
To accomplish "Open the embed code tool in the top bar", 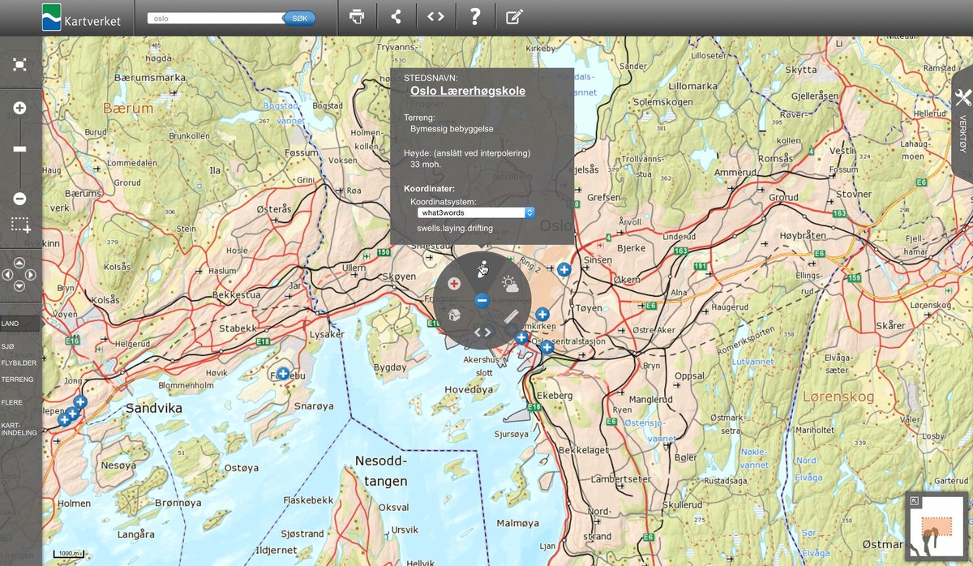I will [435, 17].
